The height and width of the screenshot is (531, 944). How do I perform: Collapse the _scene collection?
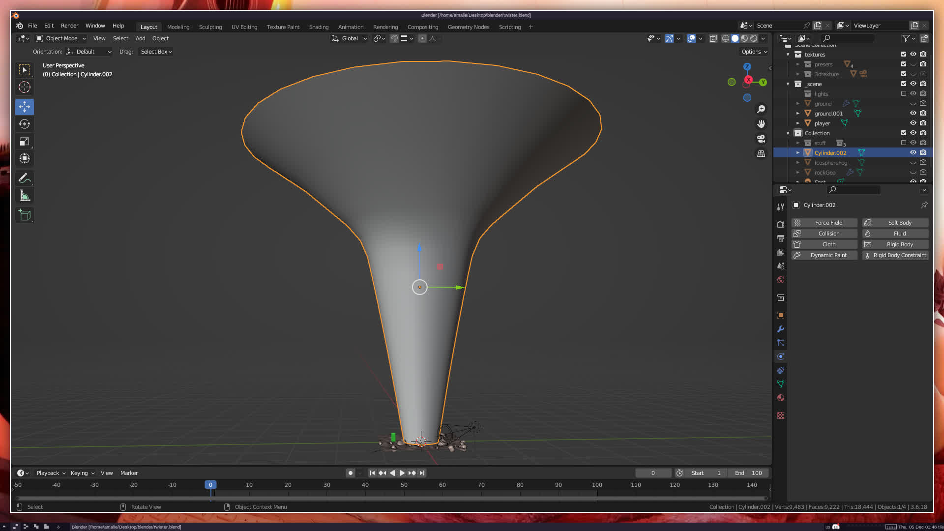[x=788, y=84]
